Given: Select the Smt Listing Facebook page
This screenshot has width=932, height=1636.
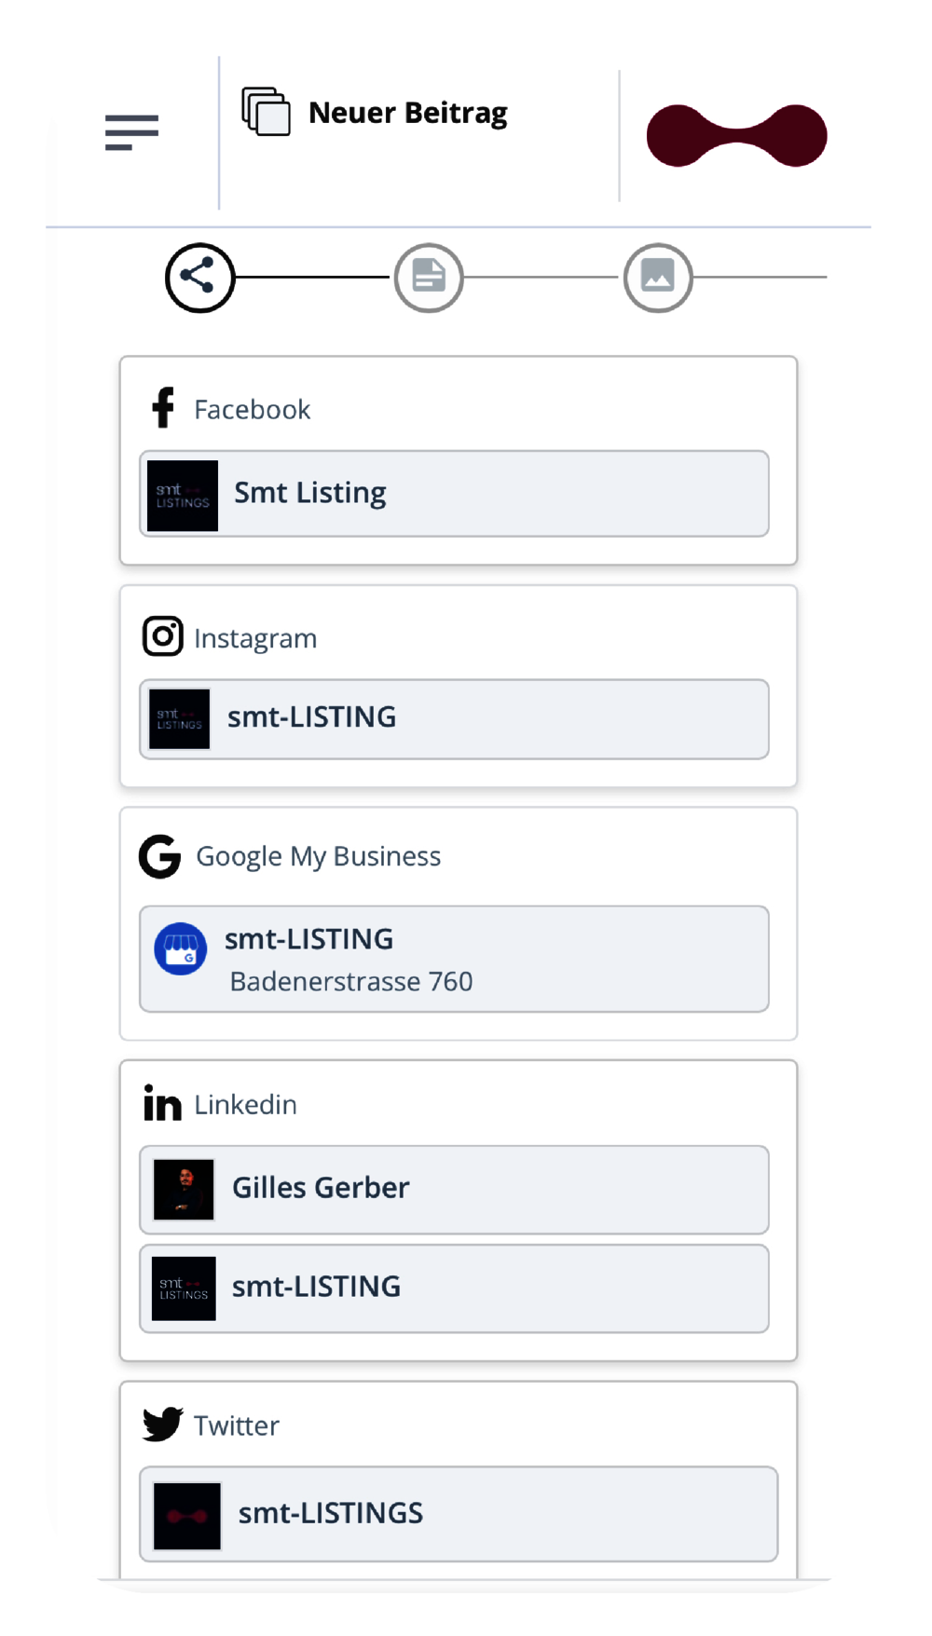Looking at the screenshot, I should [x=454, y=494].
